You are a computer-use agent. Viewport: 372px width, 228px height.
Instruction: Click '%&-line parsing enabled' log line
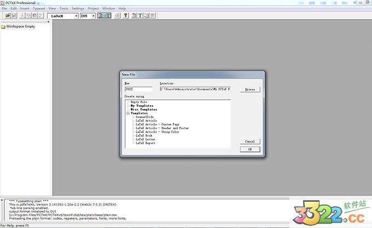click(29, 208)
